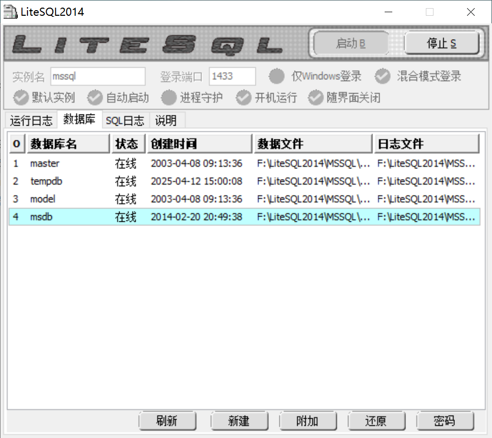The width and height of the screenshot is (492, 438).
Task: Sort by the 数据库名 column header
Action: tap(68, 144)
